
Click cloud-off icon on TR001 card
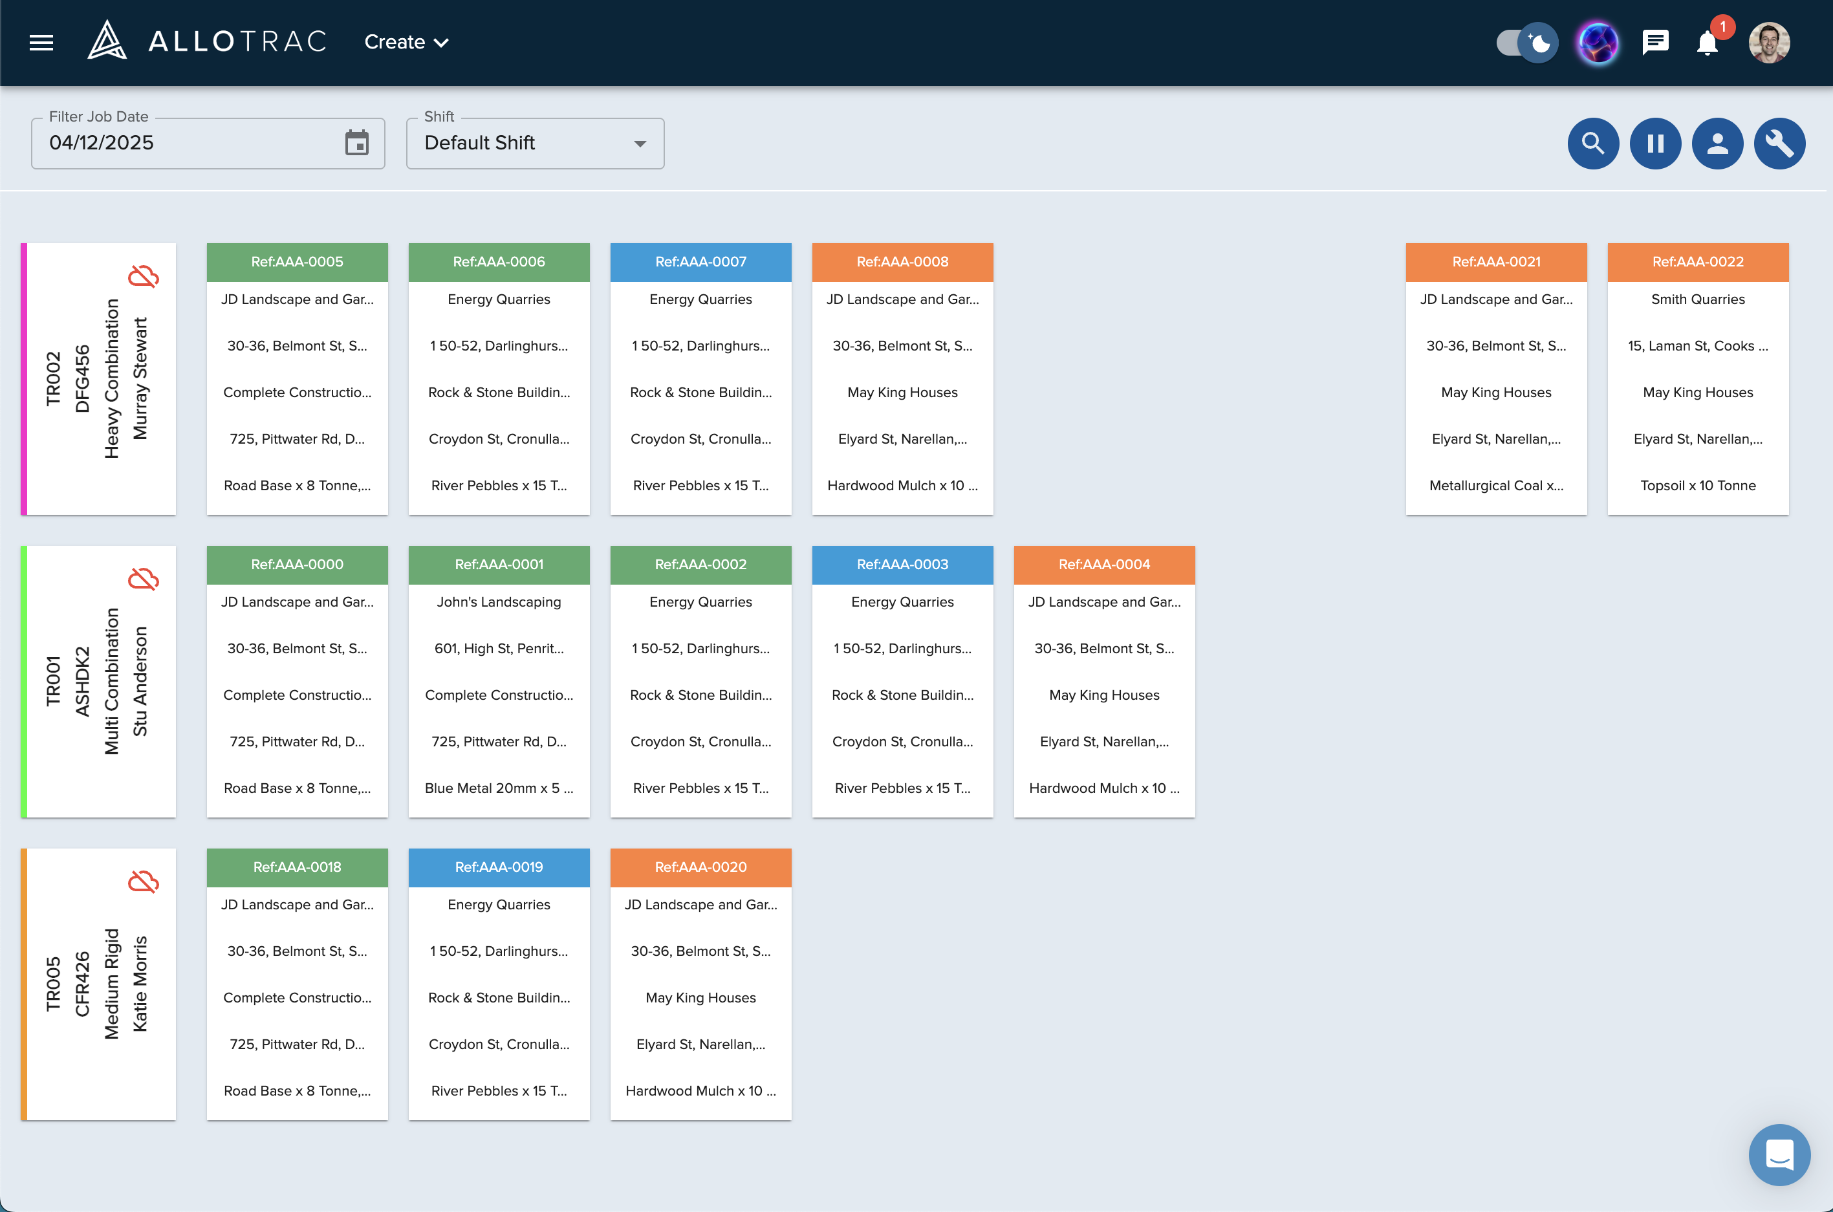pyautogui.click(x=144, y=578)
